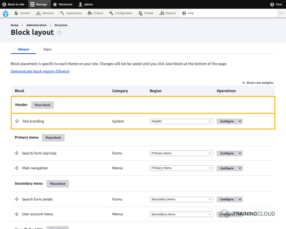This screenshot has width=286, height=229.
Task: Click drag handle for Site branding row
Action: tap(17, 121)
